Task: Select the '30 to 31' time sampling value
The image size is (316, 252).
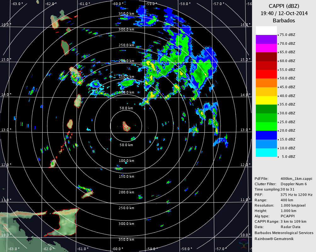Action: coord(287,189)
